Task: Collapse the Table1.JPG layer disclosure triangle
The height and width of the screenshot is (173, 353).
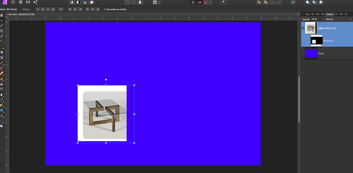Action: point(303,28)
